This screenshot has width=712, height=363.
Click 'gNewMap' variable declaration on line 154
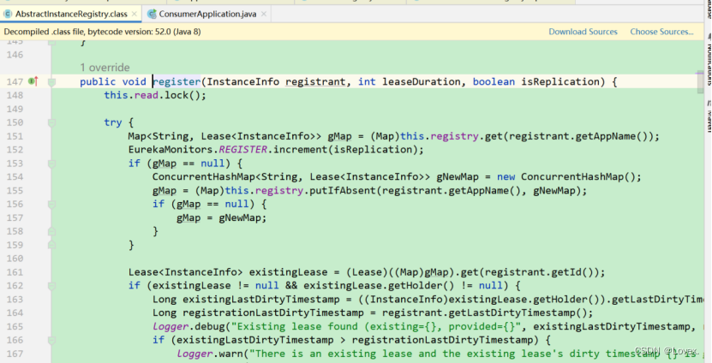tap(458, 177)
